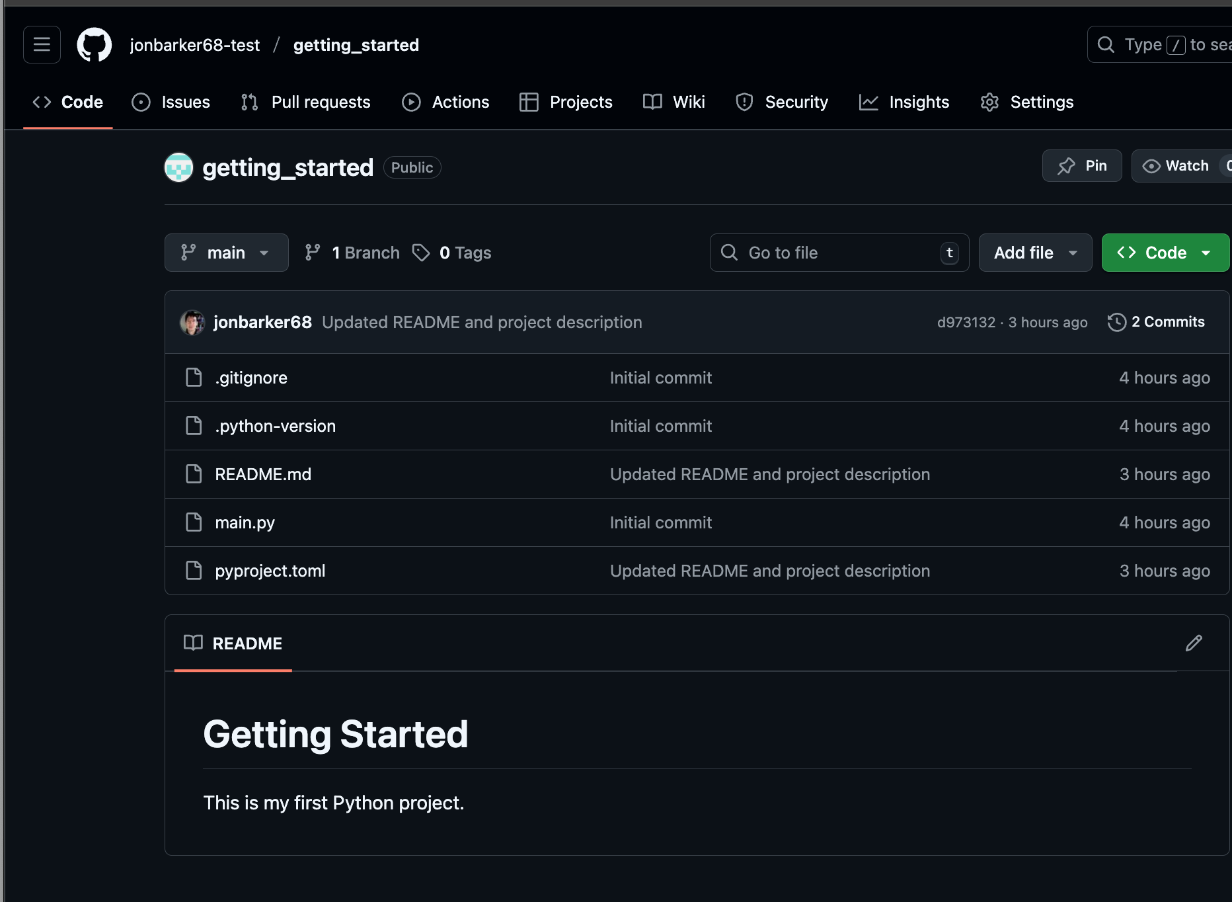Go to the Actions tab

point(446,102)
